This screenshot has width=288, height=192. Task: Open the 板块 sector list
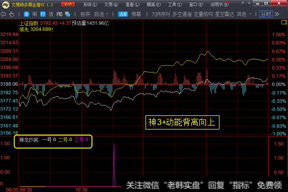point(85,14)
